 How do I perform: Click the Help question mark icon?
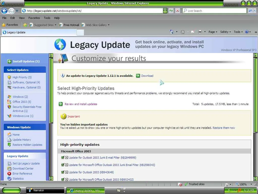coord(247,32)
